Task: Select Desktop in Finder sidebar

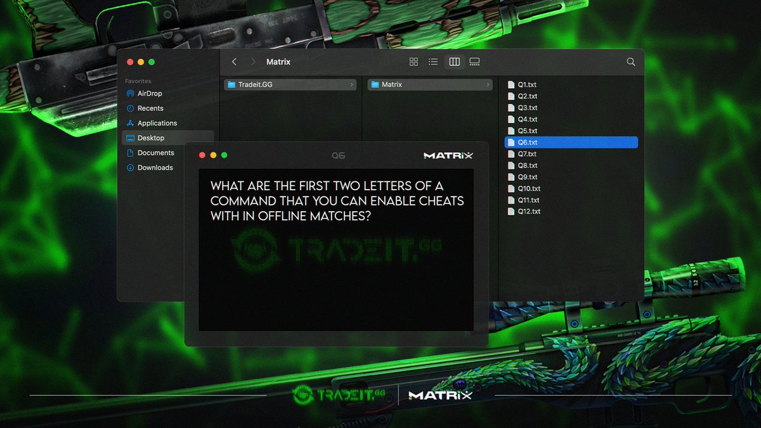Action: [x=167, y=138]
